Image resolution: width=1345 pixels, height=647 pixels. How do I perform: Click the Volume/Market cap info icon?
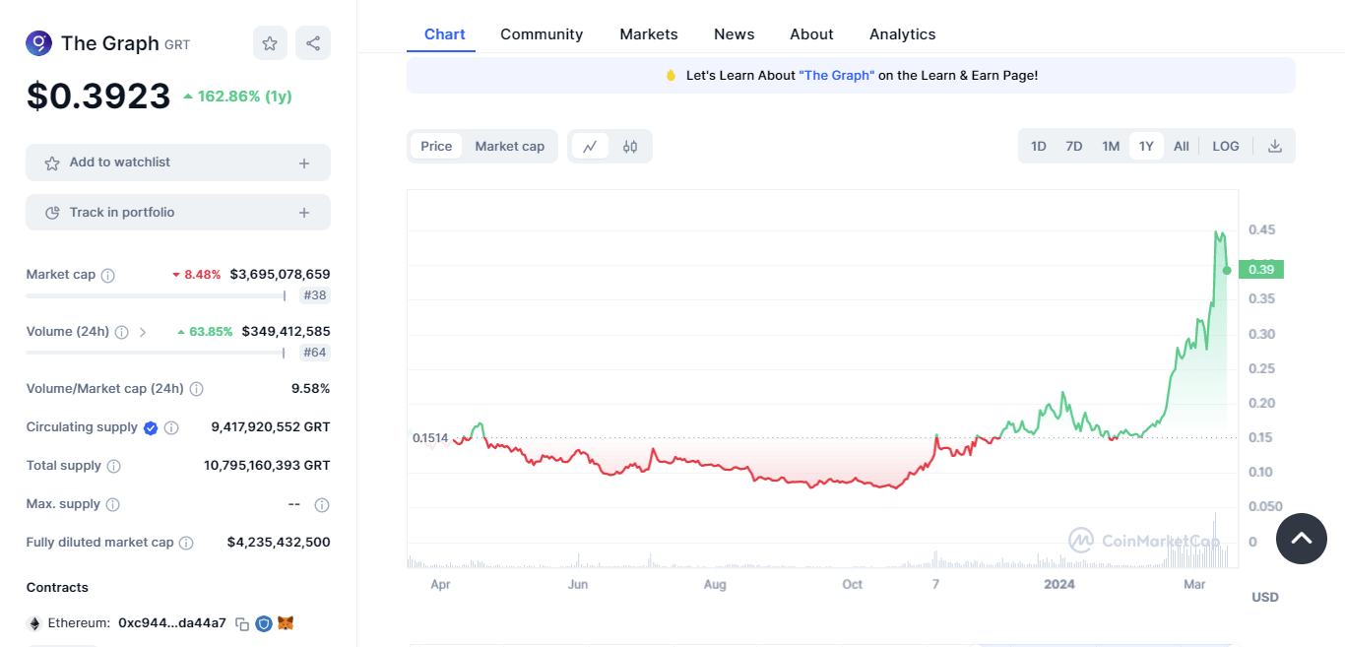[x=196, y=389]
